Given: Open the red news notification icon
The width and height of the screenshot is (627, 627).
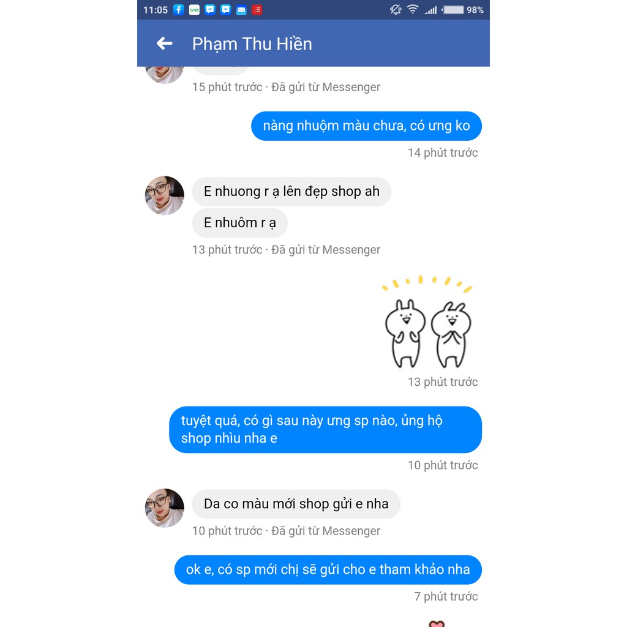Looking at the screenshot, I should [257, 10].
